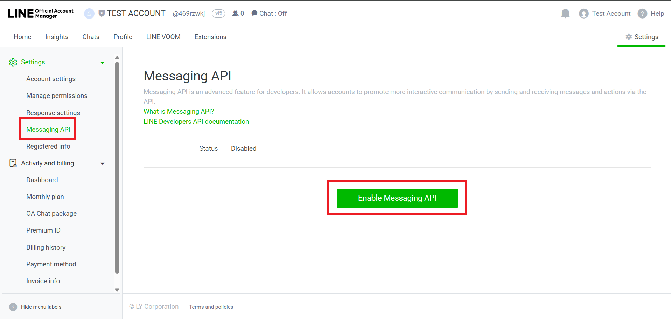Click the free plan badge icon
Screen dimensions: 671x320
(x=218, y=14)
